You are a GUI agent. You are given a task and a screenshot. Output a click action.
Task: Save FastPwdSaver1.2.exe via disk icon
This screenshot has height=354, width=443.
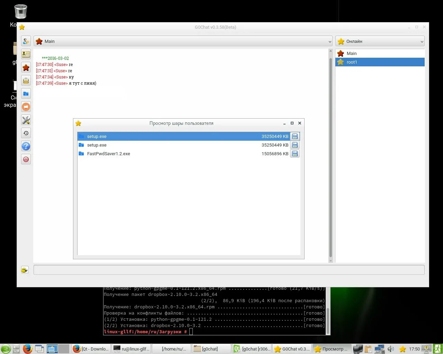click(295, 154)
